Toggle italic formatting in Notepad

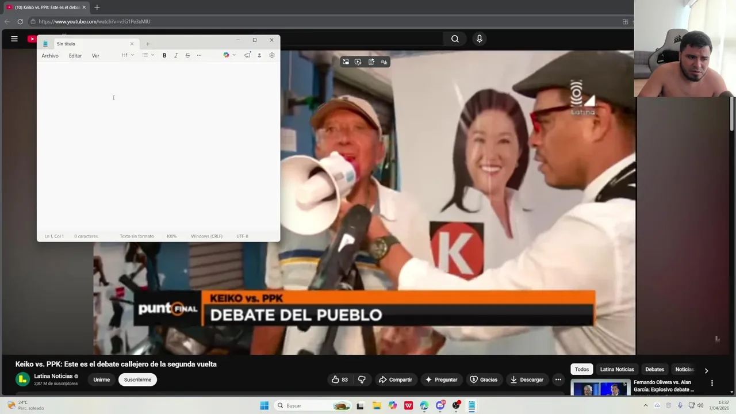coord(176,55)
